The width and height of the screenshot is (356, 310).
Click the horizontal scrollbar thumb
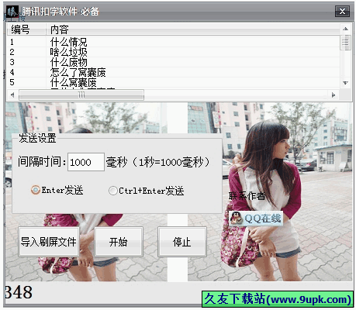point(81,95)
